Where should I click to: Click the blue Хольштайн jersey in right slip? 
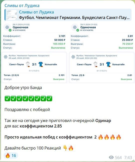pos(108,64)
